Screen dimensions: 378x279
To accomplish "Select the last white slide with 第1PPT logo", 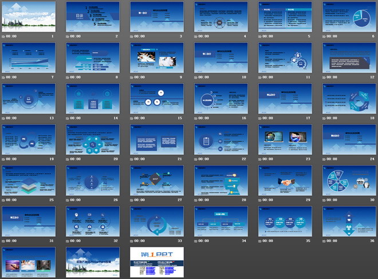I will tap(157, 262).
